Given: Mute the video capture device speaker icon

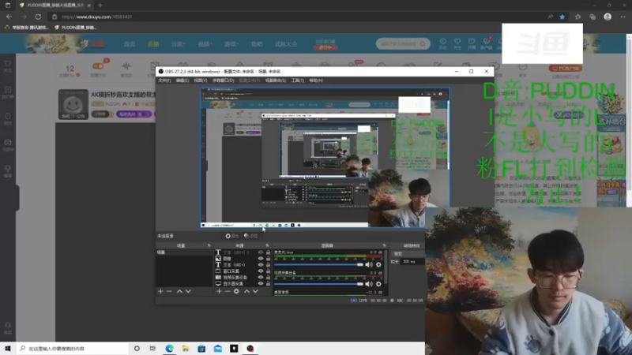Looking at the screenshot, I should click(x=369, y=284).
